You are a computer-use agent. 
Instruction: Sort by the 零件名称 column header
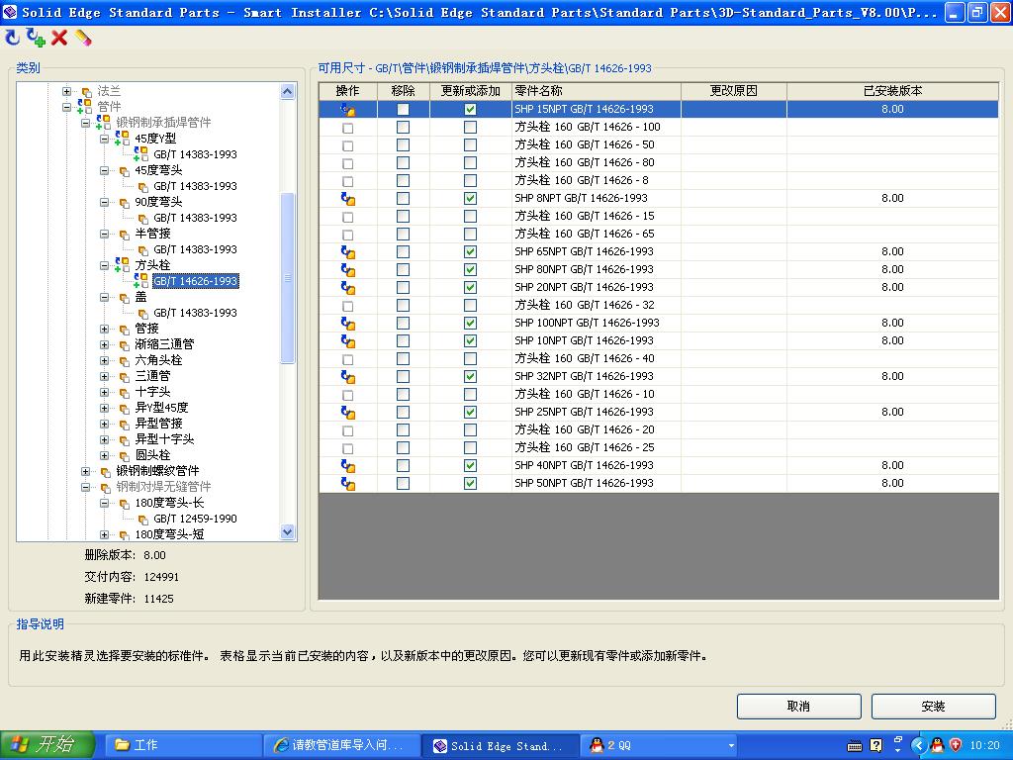(596, 91)
